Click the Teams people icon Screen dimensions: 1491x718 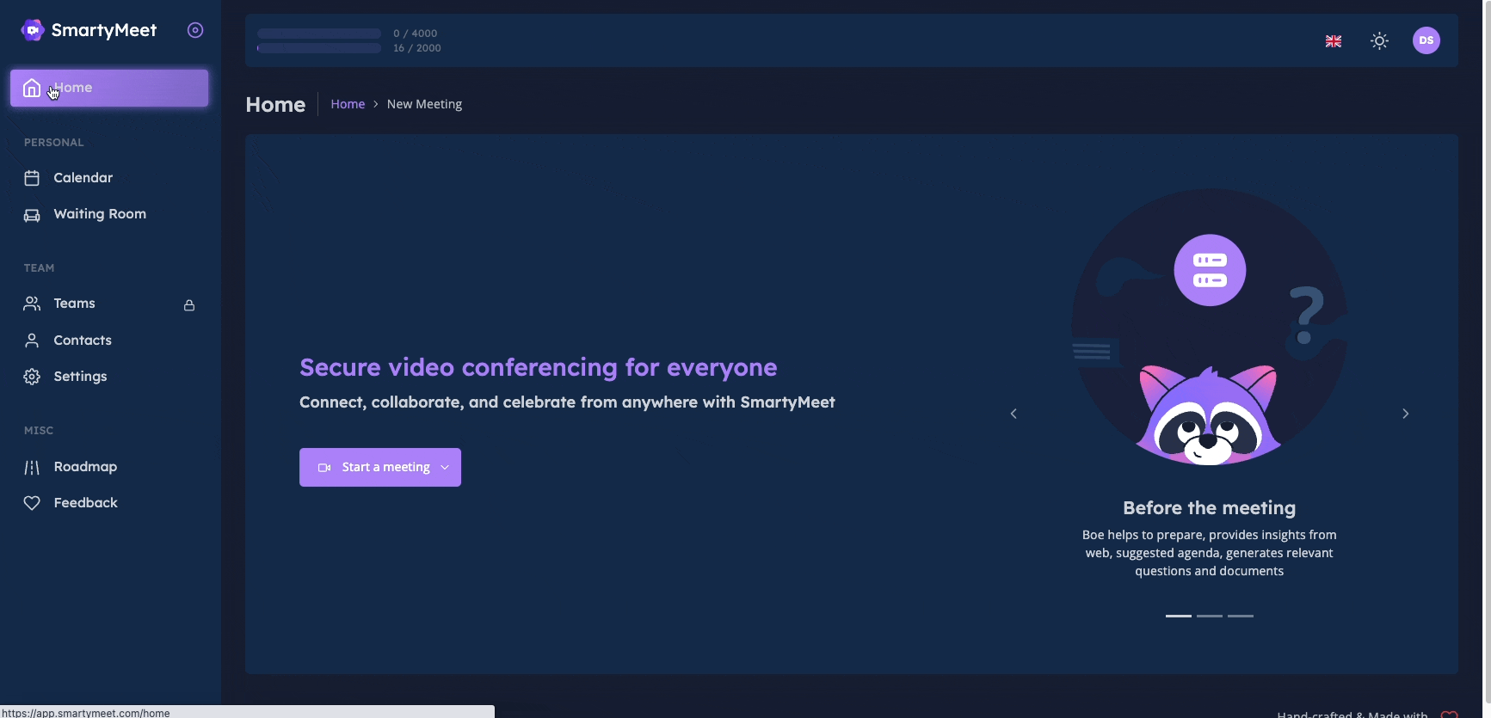pyautogui.click(x=32, y=304)
